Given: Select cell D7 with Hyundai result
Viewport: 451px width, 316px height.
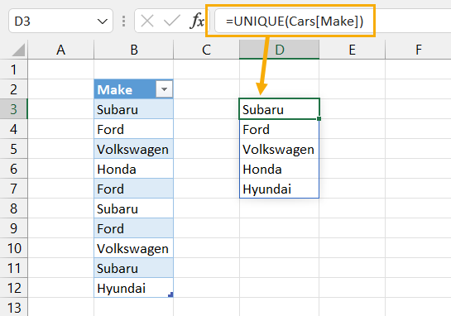Looking at the screenshot, I should pos(279,189).
